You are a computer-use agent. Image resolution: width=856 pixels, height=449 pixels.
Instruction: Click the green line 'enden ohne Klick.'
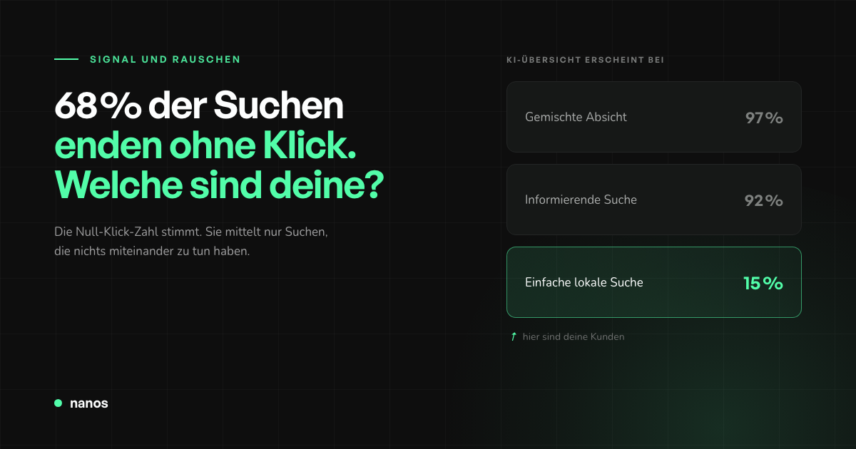pyautogui.click(x=205, y=146)
